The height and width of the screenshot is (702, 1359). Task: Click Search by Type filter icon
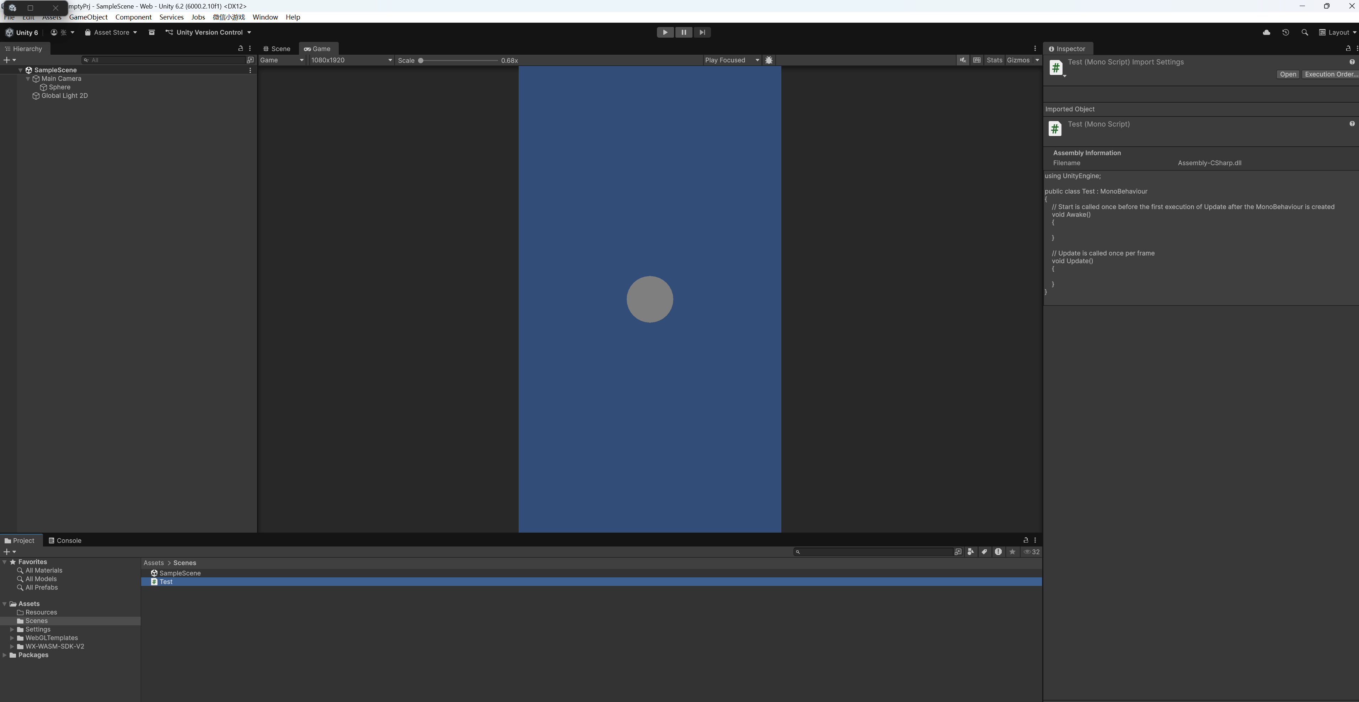point(970,552)
